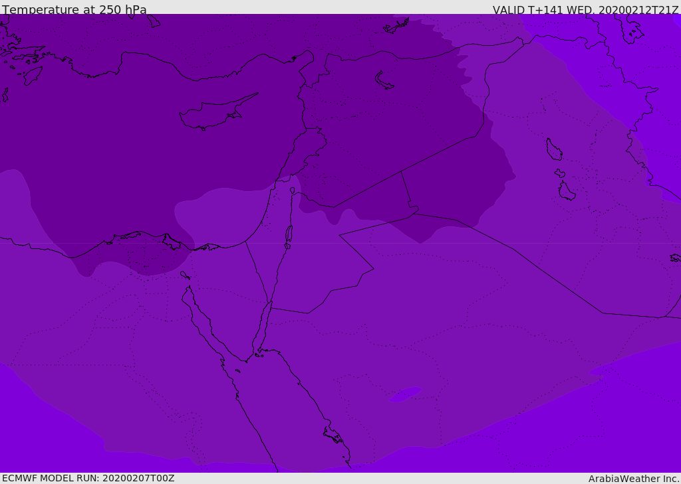Screen dimensions: 681x484
Task: Click the small light-purple oval patch over Arabia
Action: click(405, 394)
